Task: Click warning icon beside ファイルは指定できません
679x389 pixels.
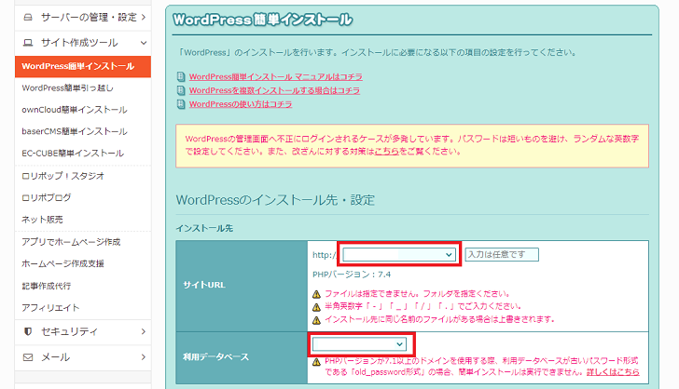Action: point(316,294)
